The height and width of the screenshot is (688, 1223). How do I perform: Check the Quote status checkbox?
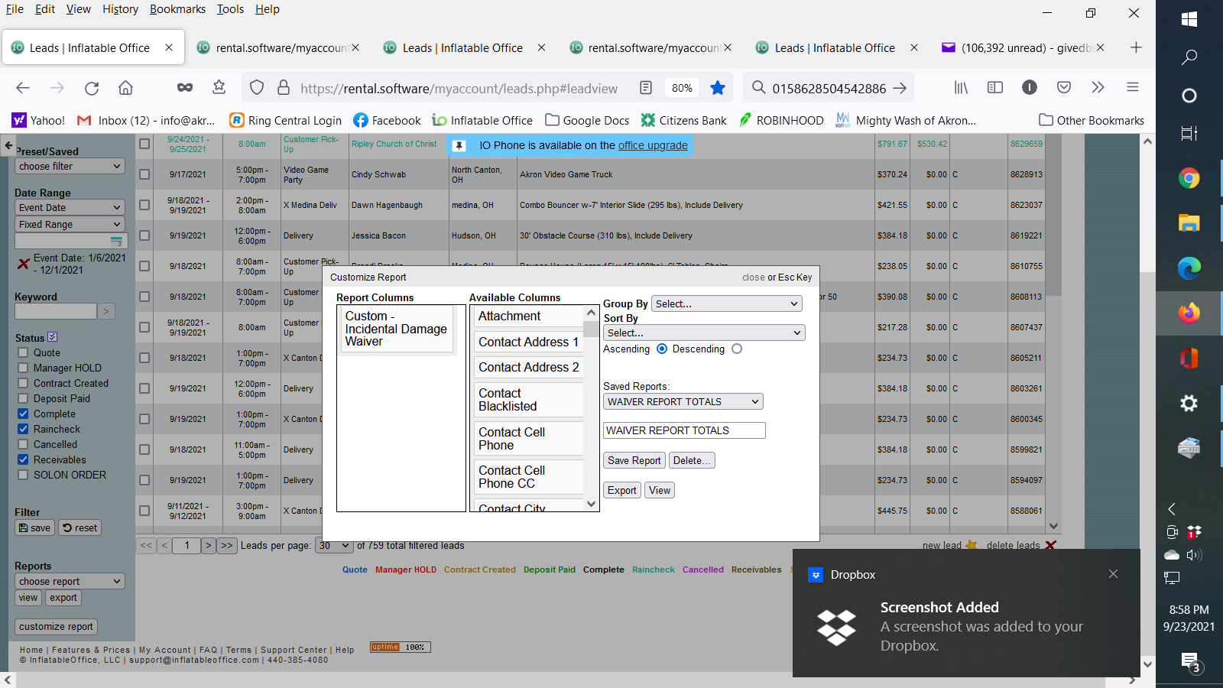[24, 352]
